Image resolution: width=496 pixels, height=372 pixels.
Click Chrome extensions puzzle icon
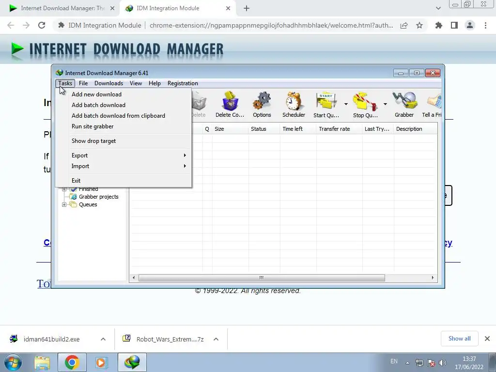point(438,25)
